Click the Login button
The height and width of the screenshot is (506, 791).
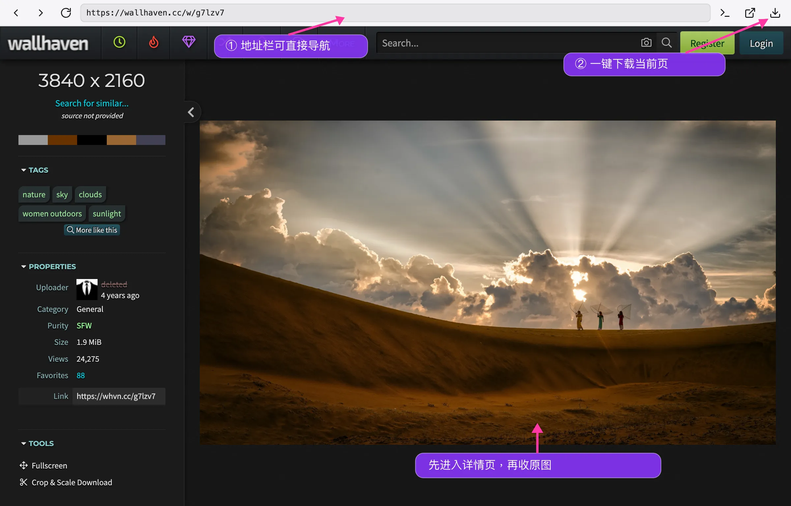click(x=761, y=43)
